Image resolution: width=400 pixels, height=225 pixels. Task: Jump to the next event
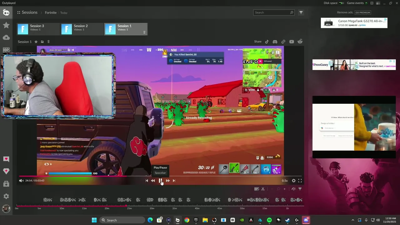[174, 180]
